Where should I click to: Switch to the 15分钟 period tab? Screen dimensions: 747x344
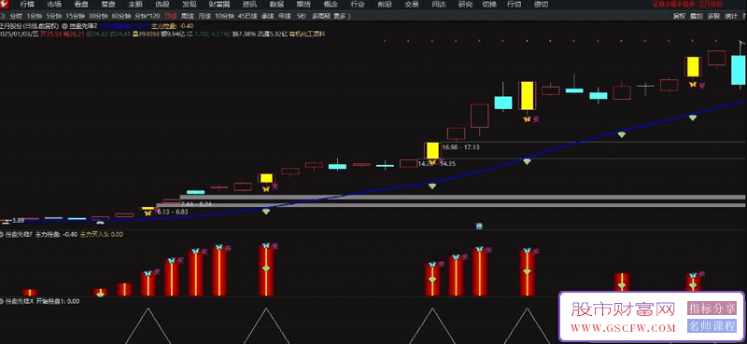(76, 16)
